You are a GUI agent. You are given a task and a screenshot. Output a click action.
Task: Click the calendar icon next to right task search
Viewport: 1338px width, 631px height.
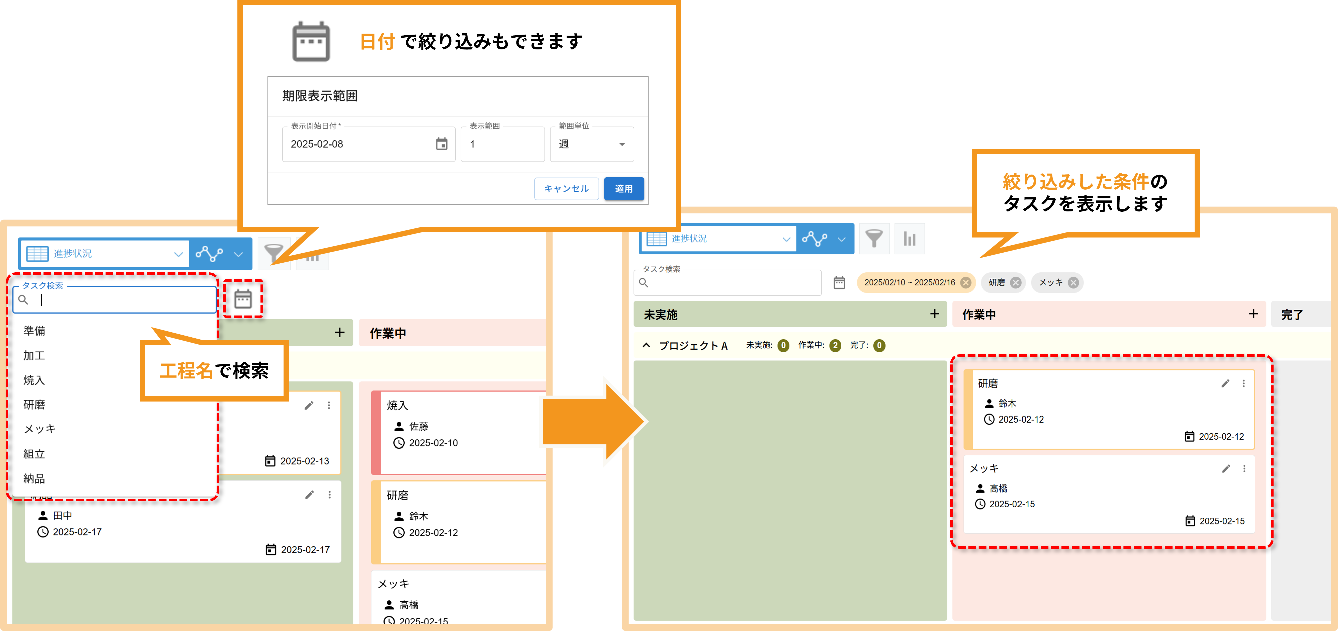(839, 282)
